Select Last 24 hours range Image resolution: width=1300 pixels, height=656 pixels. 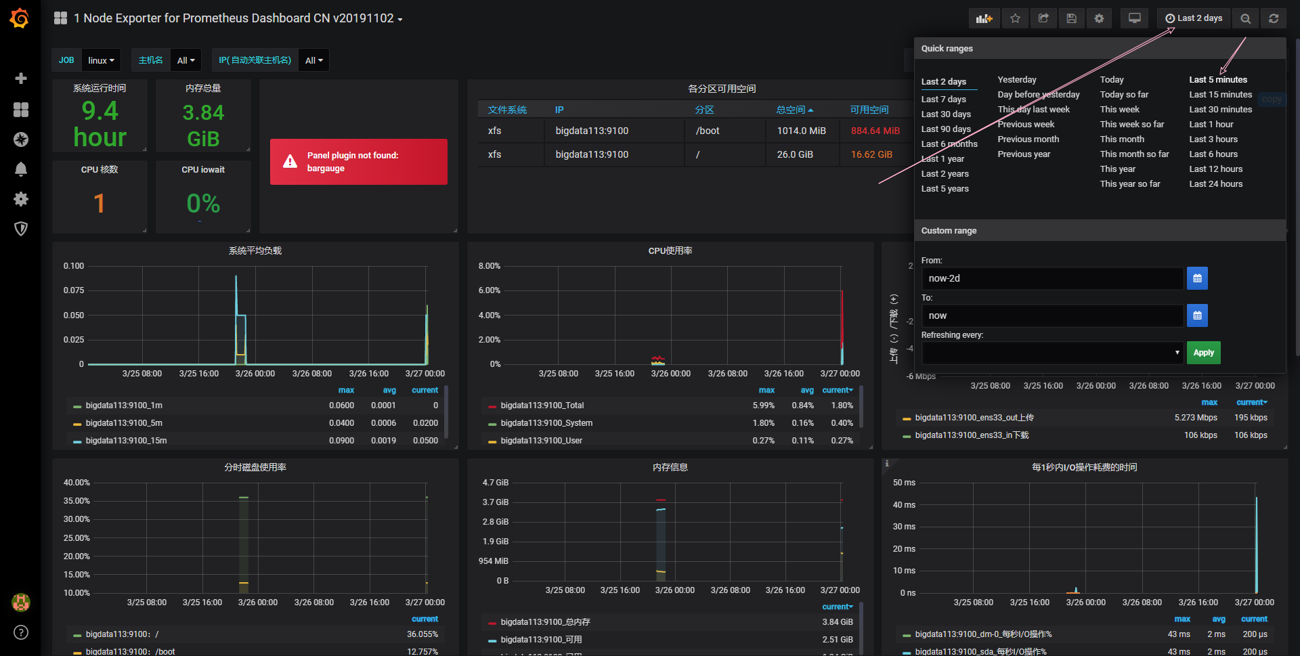pyautogui.click(x=1215, y=184)
